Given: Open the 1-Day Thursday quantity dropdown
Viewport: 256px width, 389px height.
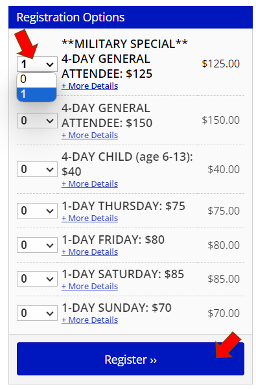Looking at the screenshot, I should tap(37, 211).
